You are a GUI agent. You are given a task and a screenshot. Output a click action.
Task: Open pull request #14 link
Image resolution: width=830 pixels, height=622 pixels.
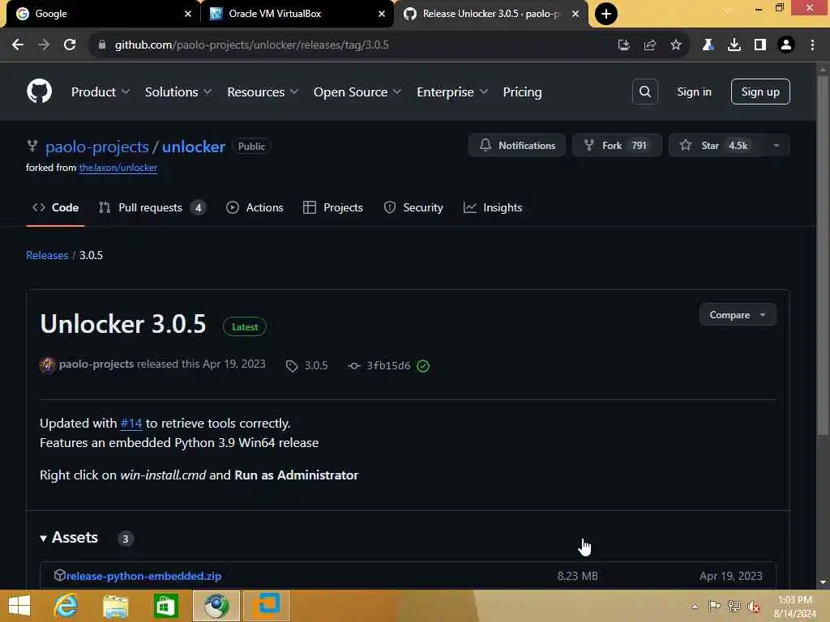click(x=130, y=423)
